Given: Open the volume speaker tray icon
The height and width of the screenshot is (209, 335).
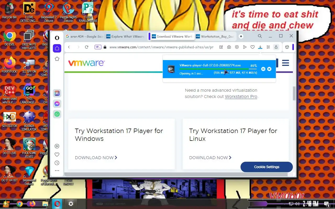Looking at the screenshot, I should [x=297, y=204].
